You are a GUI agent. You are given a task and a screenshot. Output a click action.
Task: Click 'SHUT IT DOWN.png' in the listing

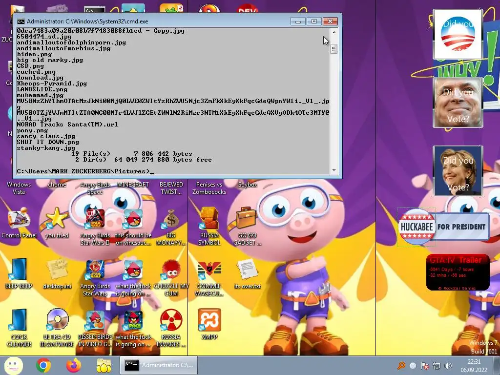coord(48,142)
